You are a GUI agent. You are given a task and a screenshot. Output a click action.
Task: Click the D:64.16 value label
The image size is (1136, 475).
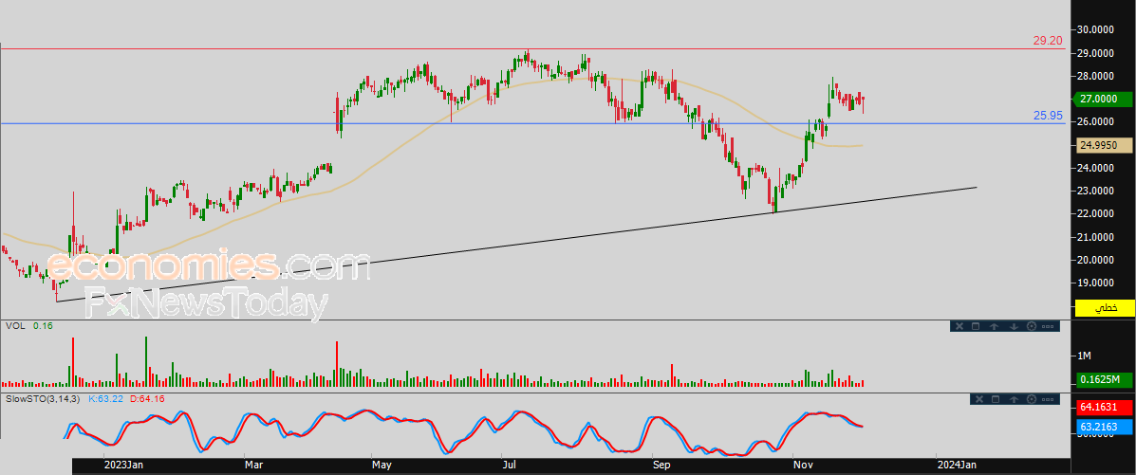(x=147, y=398)
